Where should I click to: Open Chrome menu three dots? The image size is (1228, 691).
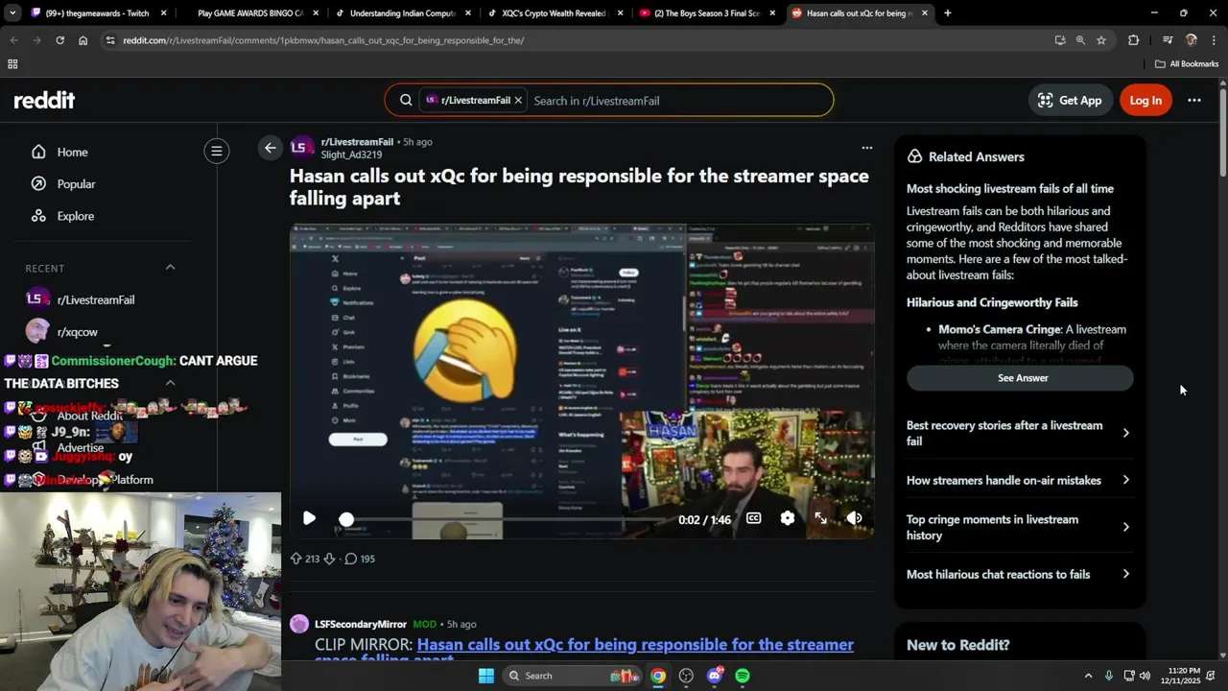pos(1214,40)
